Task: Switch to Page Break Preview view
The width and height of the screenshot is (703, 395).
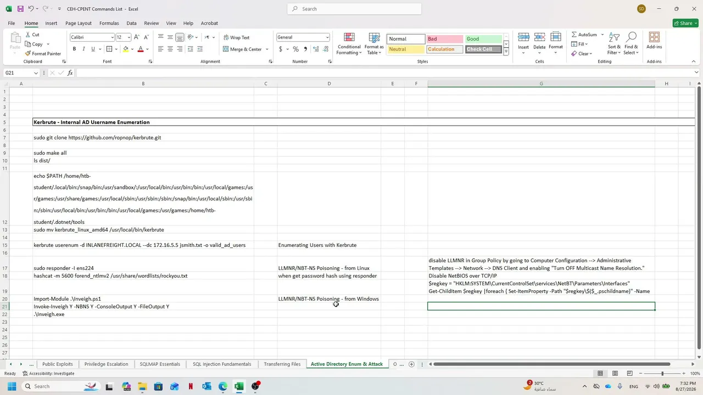Action: 629,374
